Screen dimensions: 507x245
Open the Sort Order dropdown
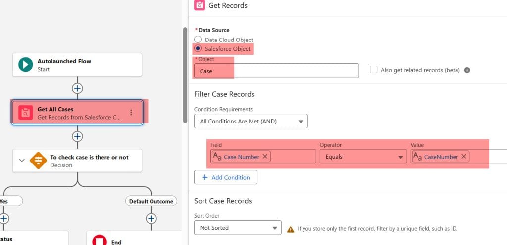238,228
